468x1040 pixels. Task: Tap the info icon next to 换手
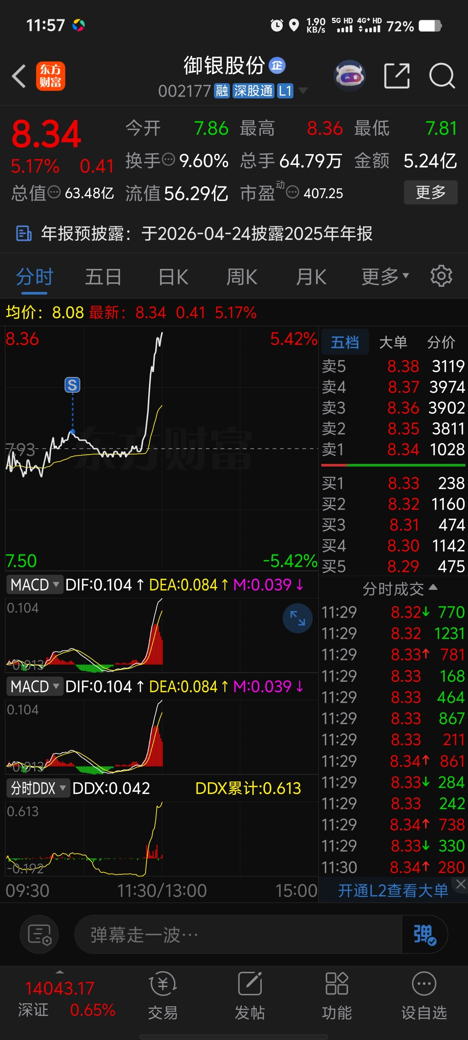pos(168,160)
